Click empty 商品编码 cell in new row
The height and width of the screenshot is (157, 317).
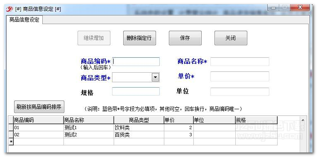(39, 142)
